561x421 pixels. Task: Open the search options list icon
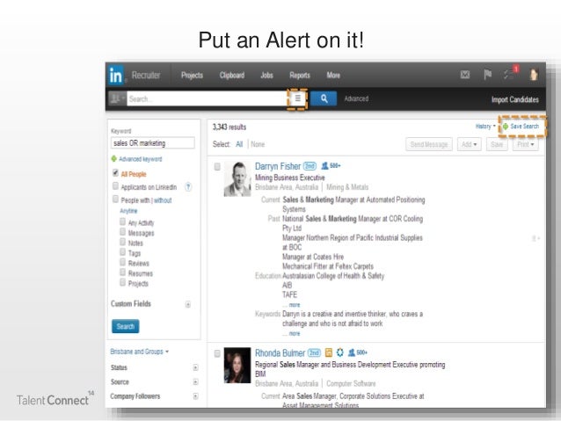298,98
